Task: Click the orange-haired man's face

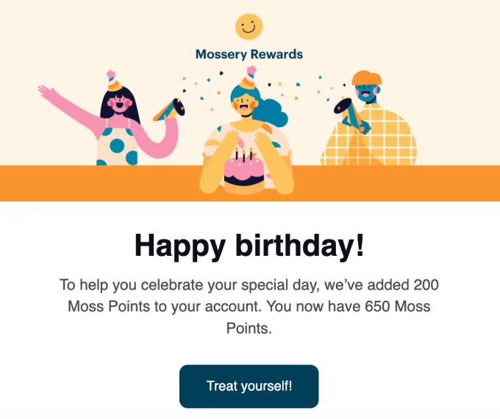Action: (x=367, y=93)
